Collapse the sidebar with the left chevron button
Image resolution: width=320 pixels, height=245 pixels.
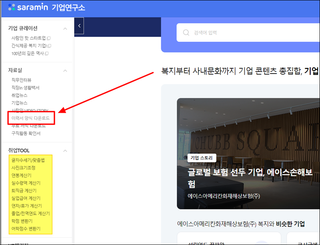pyautogui.click(x=79, y=26)
